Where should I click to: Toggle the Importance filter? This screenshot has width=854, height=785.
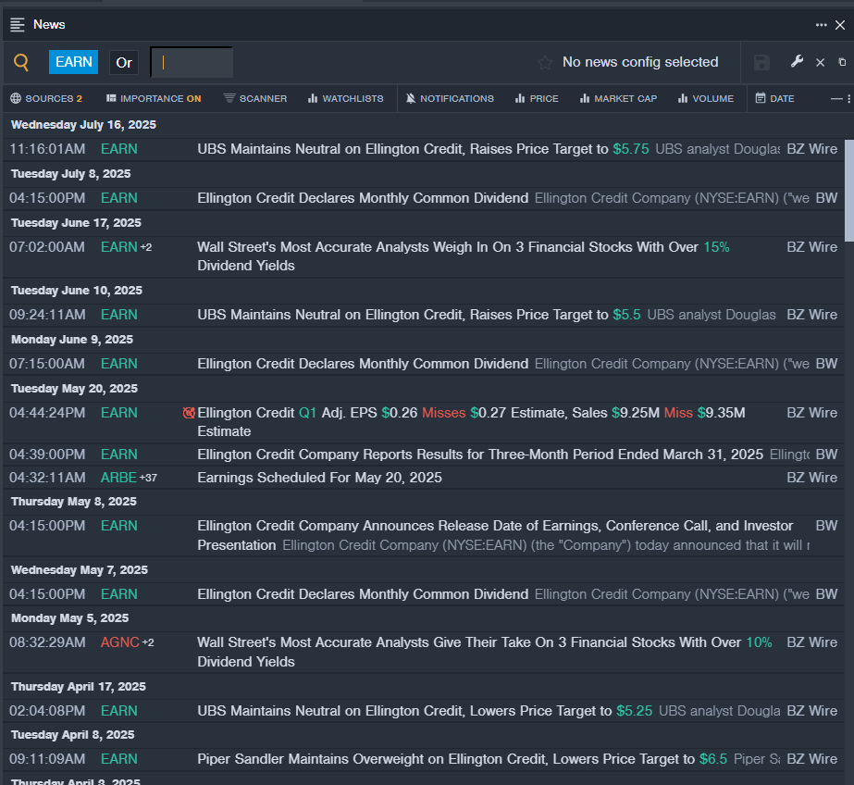tap(154, 99)
